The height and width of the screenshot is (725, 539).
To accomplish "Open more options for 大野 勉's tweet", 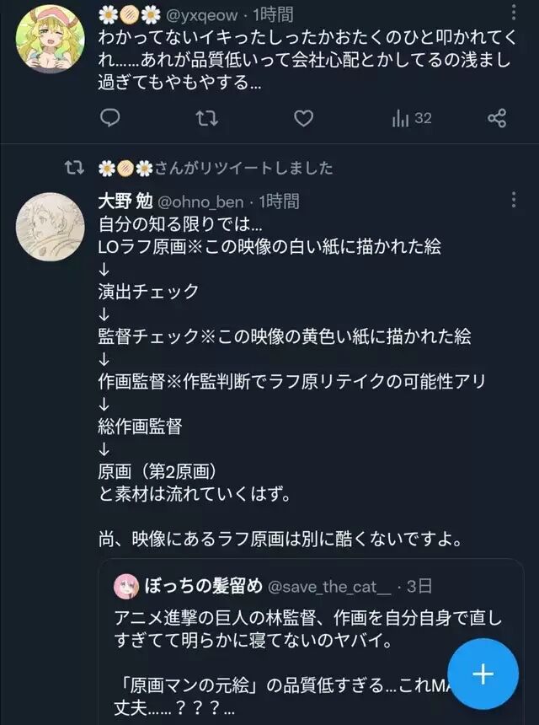I will (x=514, y=200).
